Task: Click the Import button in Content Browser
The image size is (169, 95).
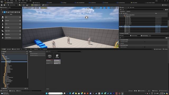Action: (x=9, y=49)
